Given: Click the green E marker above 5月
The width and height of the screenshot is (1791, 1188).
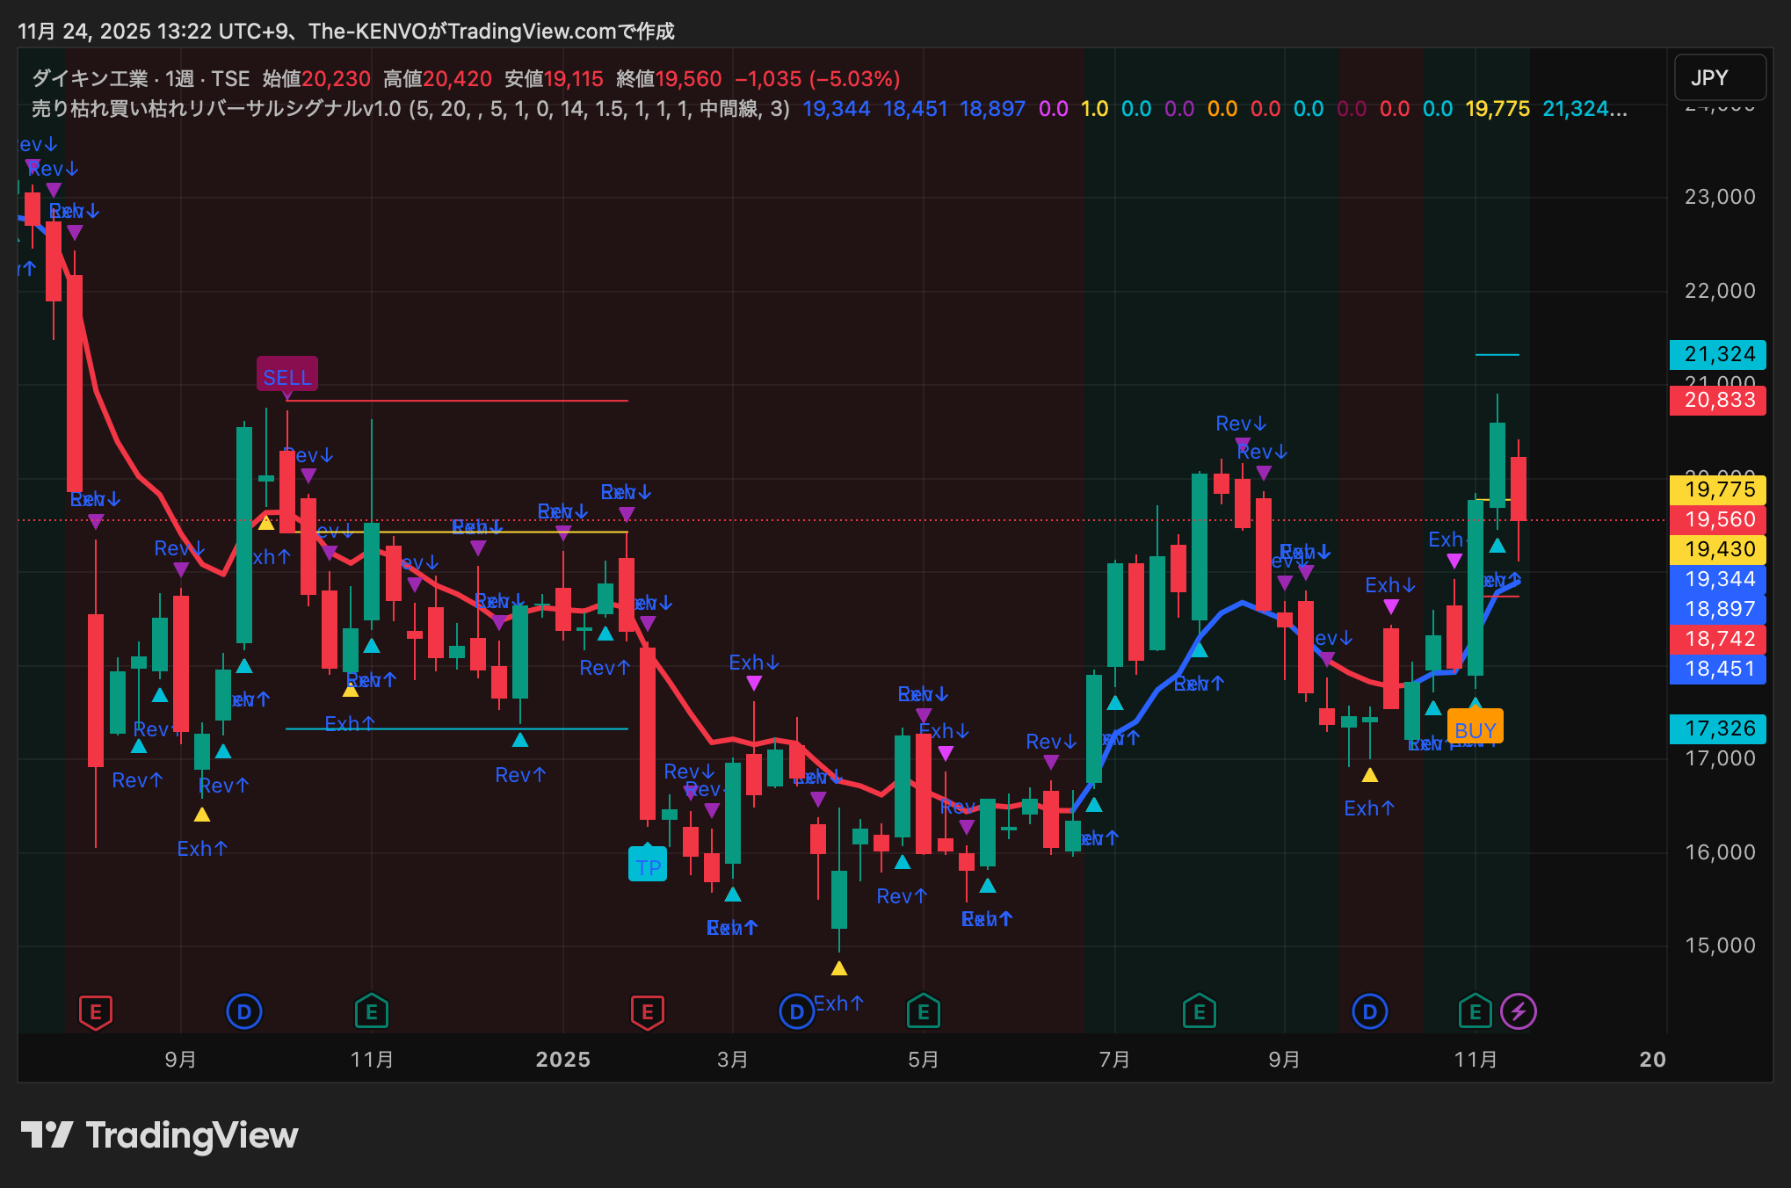Looking at the screenshot, I should click(923, 1011).
